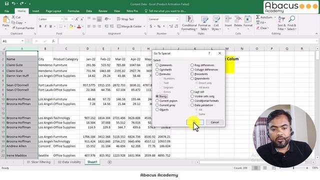Open Find & Select magnifier
320x180 pixels.
(x=291, y=23)
